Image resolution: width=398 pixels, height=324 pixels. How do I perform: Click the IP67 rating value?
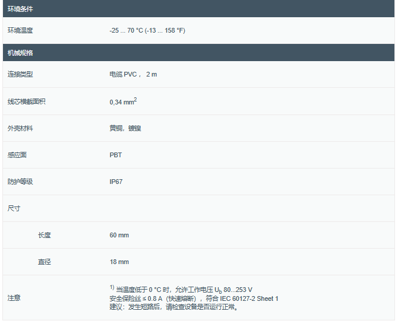point(116,182)
